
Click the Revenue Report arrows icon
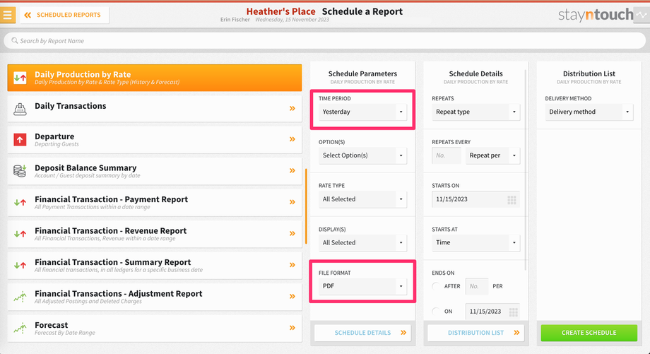pyautogui.click(x=20, y=234)
